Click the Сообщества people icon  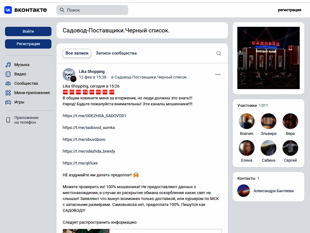click(8, 83)
